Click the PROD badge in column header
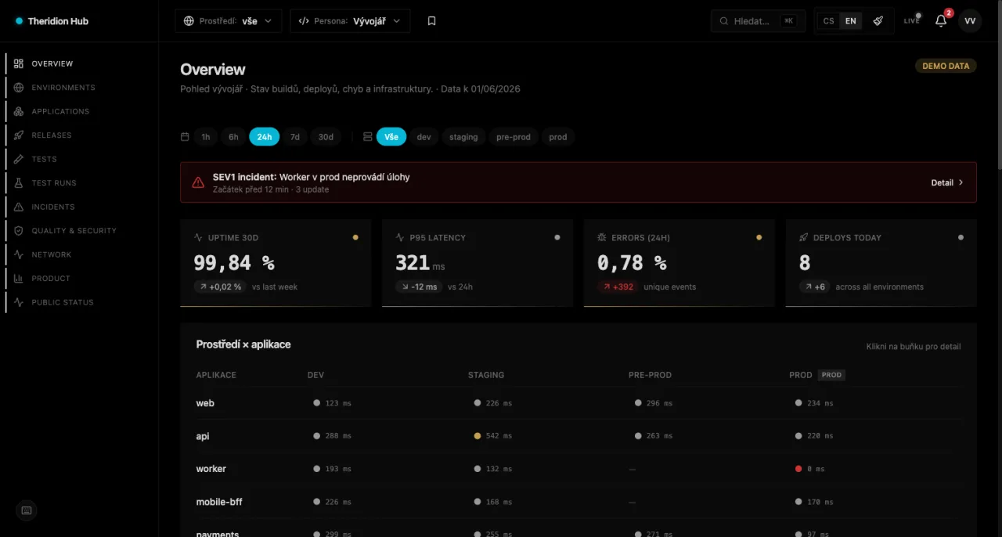Viewport: 1002px width, 537px height. [x=831, y=375]
